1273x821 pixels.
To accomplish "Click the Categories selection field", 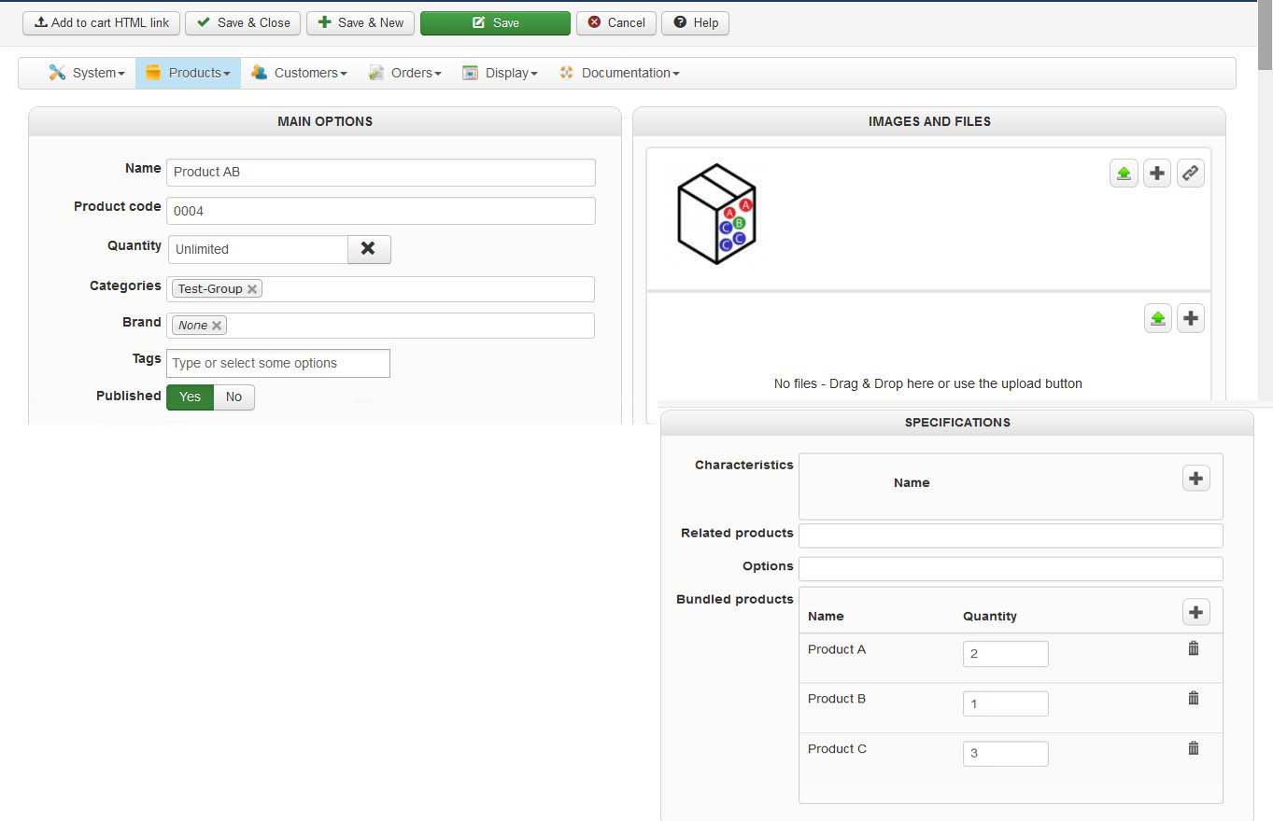I will coord(380,289).
